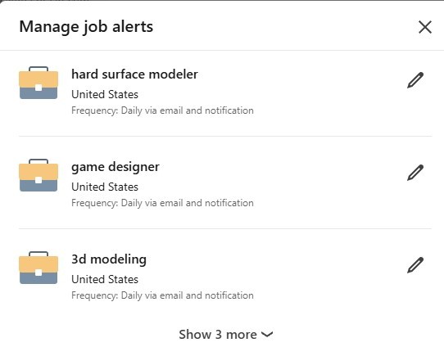The width and height of the screenshot is (444, 356).
Task: Click the game designer briefcase icon
Action: (x=39, y=175)
